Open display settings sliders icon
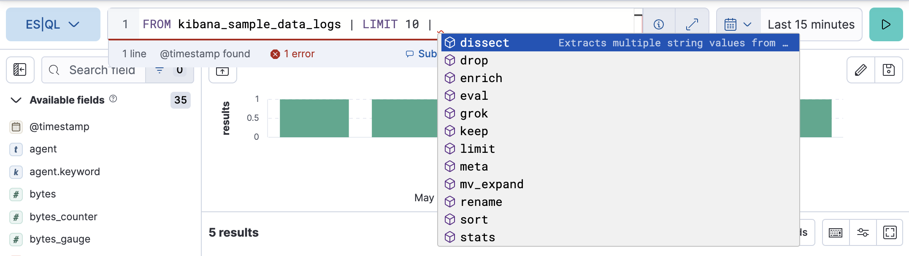The width and height of the screenshot is (909, 256). (x=863, y=232)
